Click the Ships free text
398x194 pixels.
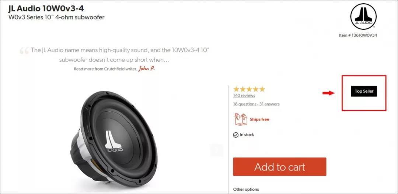259,119
